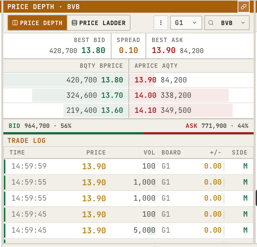Click the ASK 771,900 · 44% total
The width and height of the screenshot is (257, 247).
(217, 126)
